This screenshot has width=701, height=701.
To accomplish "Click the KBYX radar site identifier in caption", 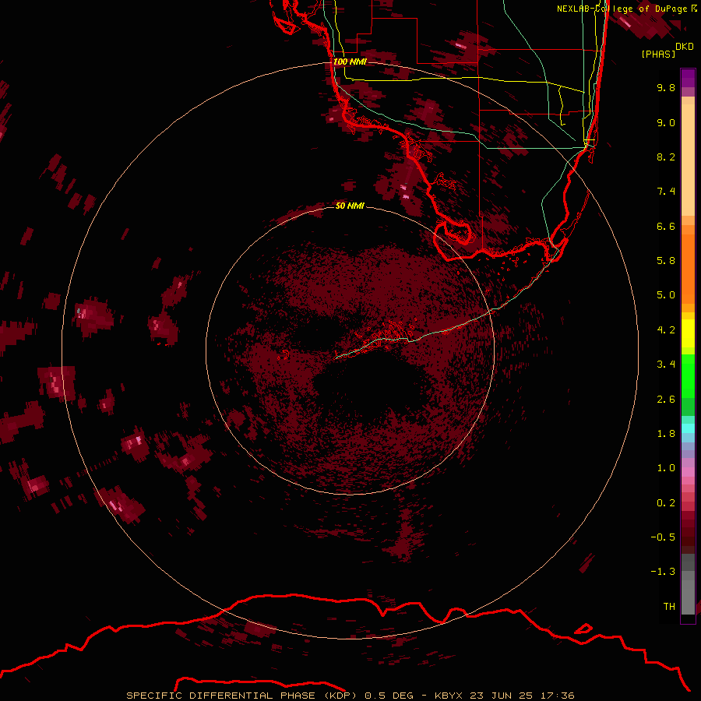I will coord(449,696).
